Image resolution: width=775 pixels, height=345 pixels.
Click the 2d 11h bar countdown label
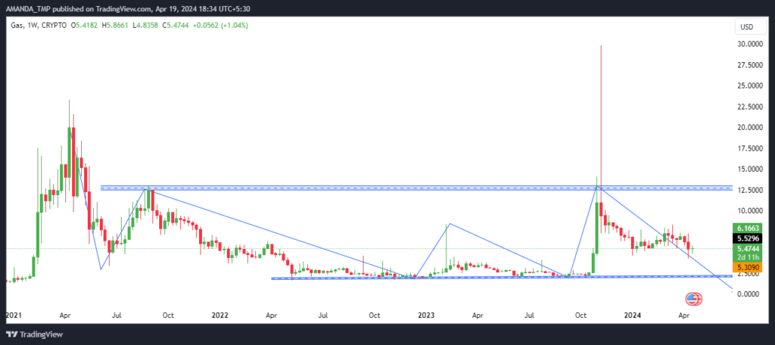(x=748, y=256)
